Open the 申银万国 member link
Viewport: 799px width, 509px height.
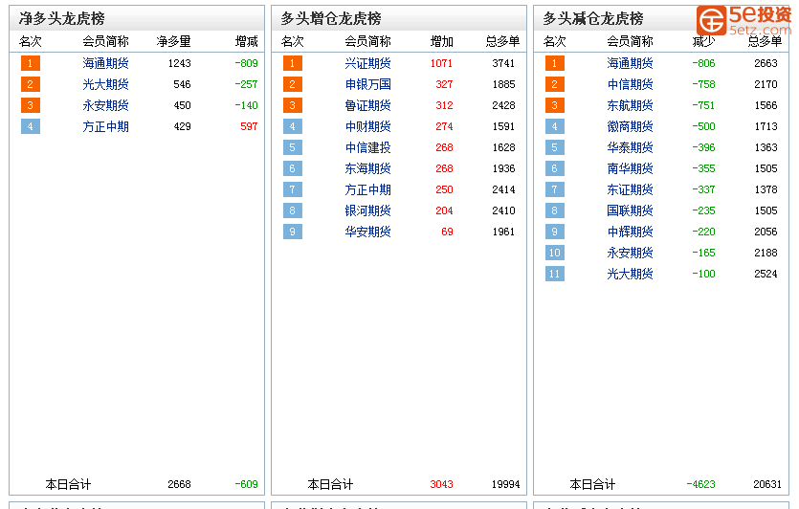(367, 84)
